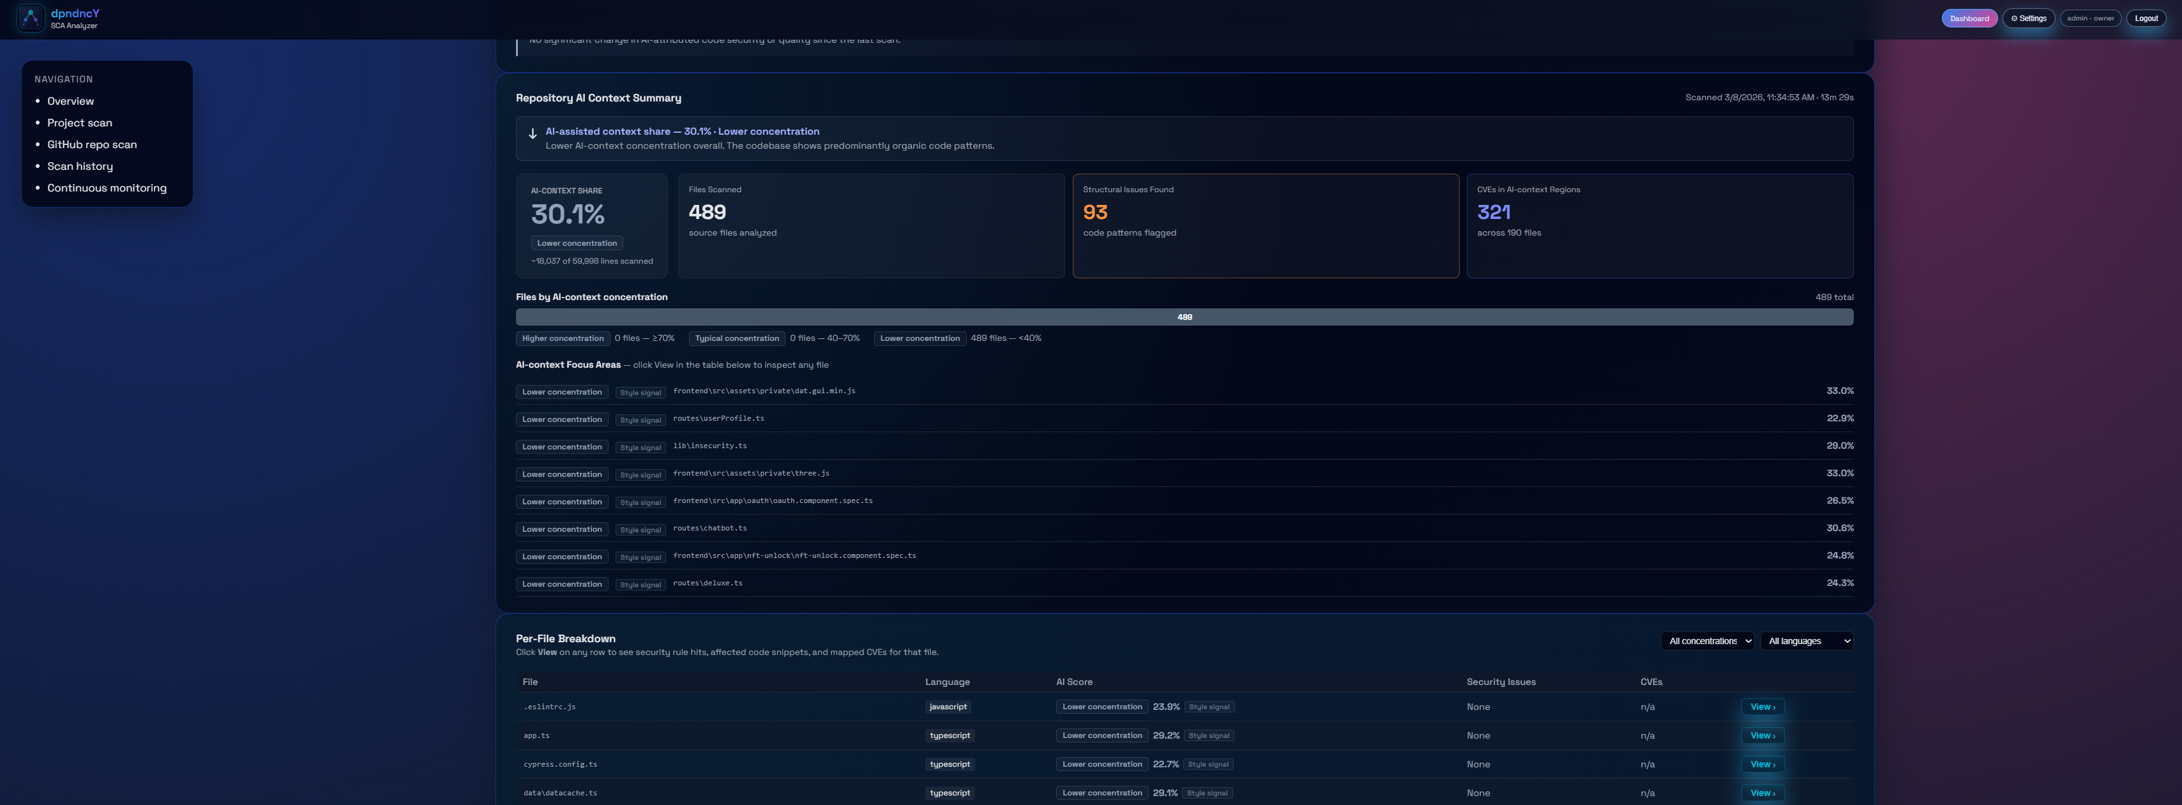Open View for cypress.config.ts

click(x=1762, y=764)
